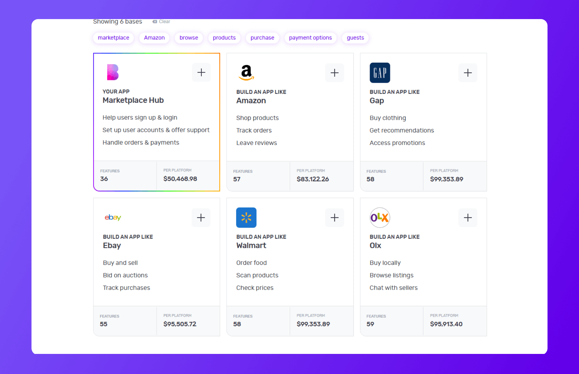Click 'Buy clothing' on Gap card
Screen dimensions: 579x374
tap(388, 118)
